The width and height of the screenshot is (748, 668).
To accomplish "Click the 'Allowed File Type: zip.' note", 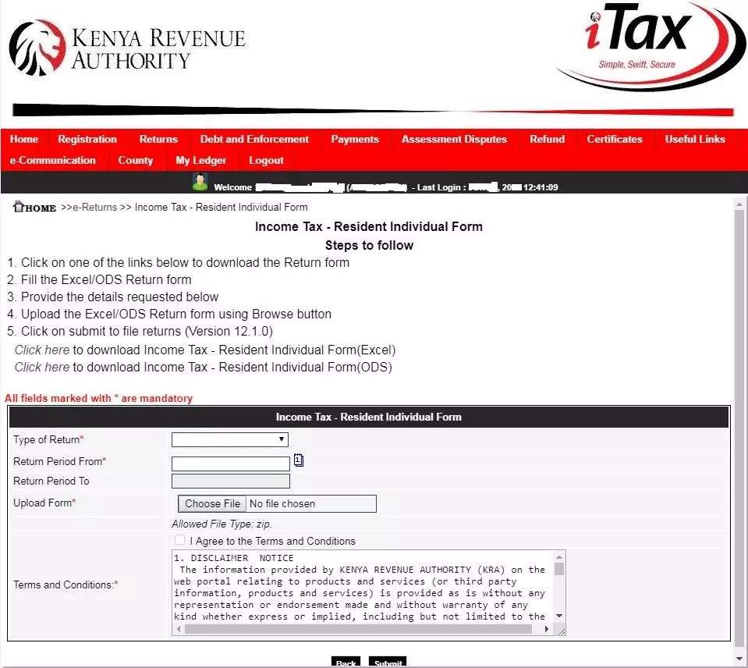I will [x=222, y=524].
